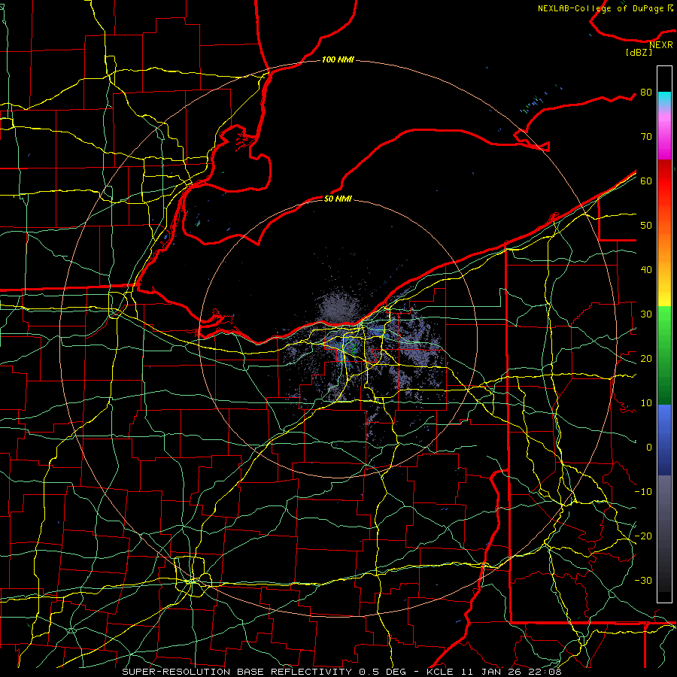Click the 100 NMI range ring label
677x677 pixels.
coord(338,59)
